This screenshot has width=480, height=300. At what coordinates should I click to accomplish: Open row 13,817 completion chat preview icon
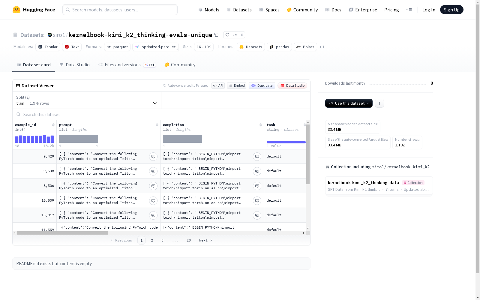pyautogui.click(x=257, y=215)
